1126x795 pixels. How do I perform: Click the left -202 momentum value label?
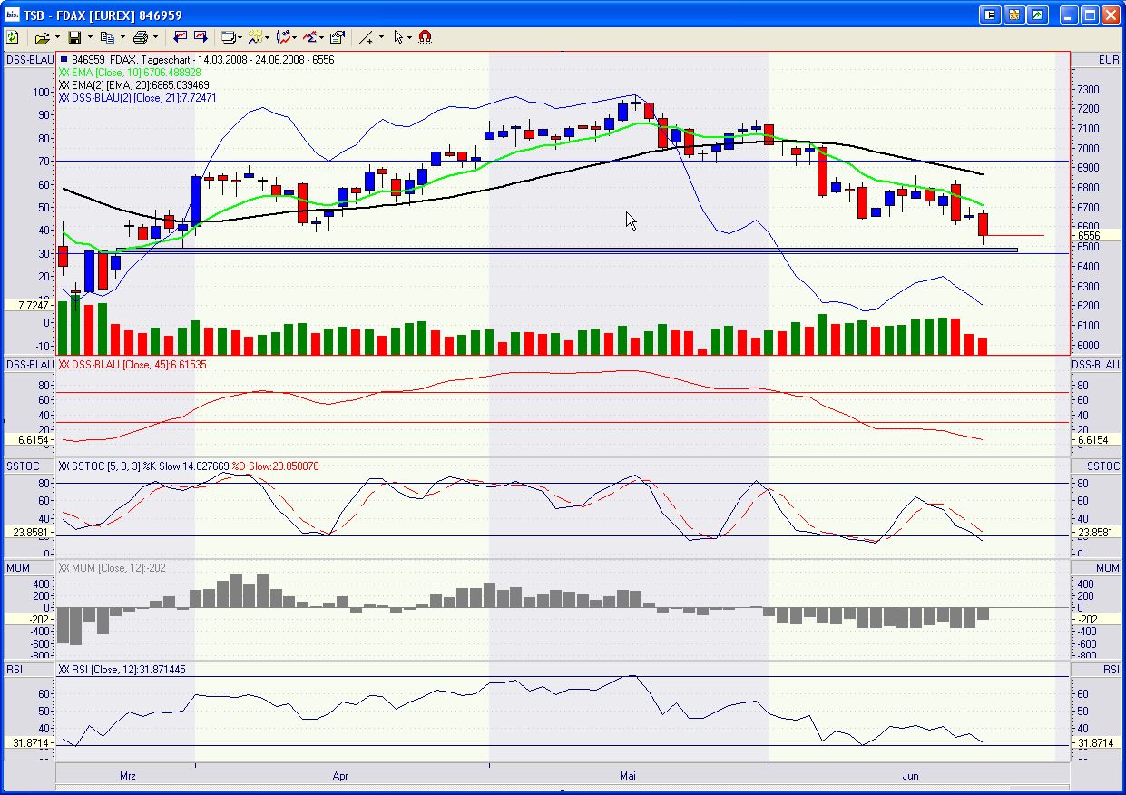point(29,619)
